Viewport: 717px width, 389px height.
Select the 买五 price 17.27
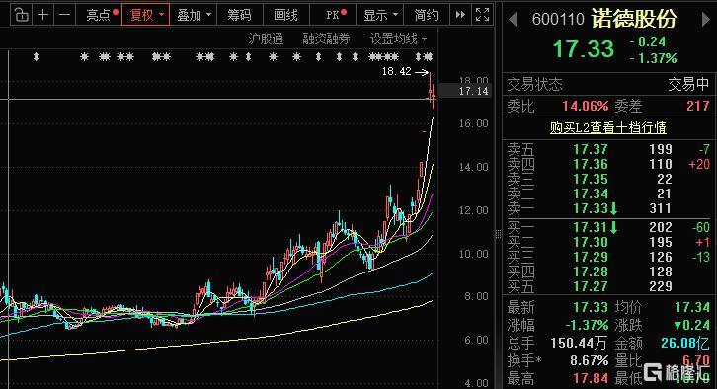pos(591,286)
